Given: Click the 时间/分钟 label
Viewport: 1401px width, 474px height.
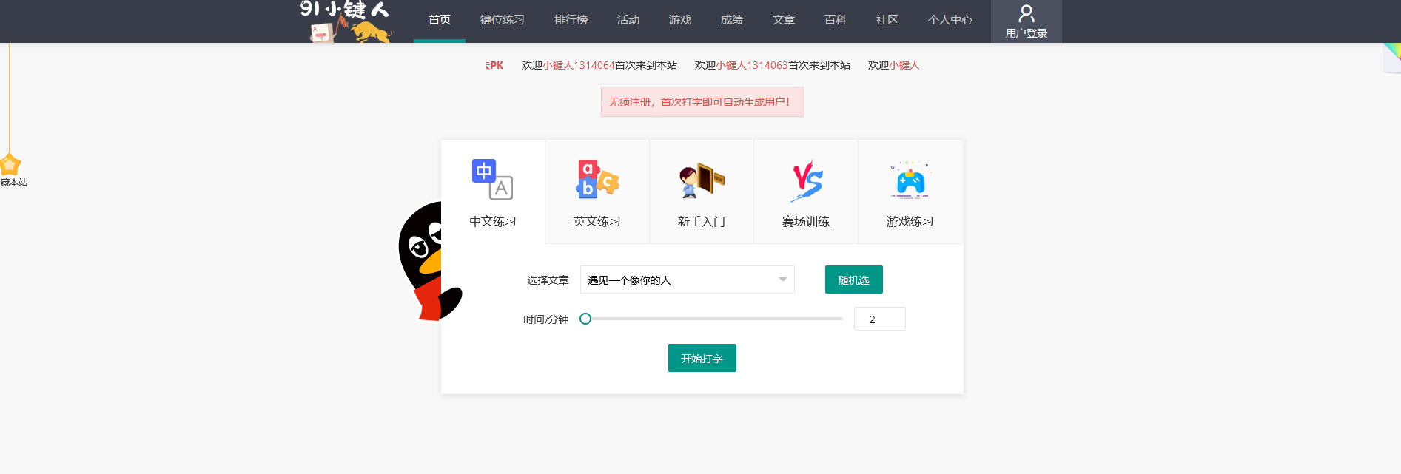Looking at the screenshot, I should click(546, 319).
